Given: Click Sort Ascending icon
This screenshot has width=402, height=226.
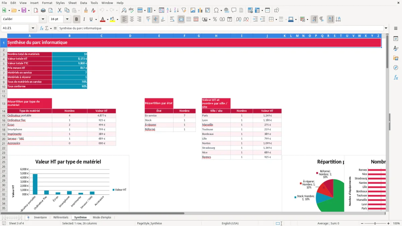Looking at the screenshot, I should pos(169,10).
